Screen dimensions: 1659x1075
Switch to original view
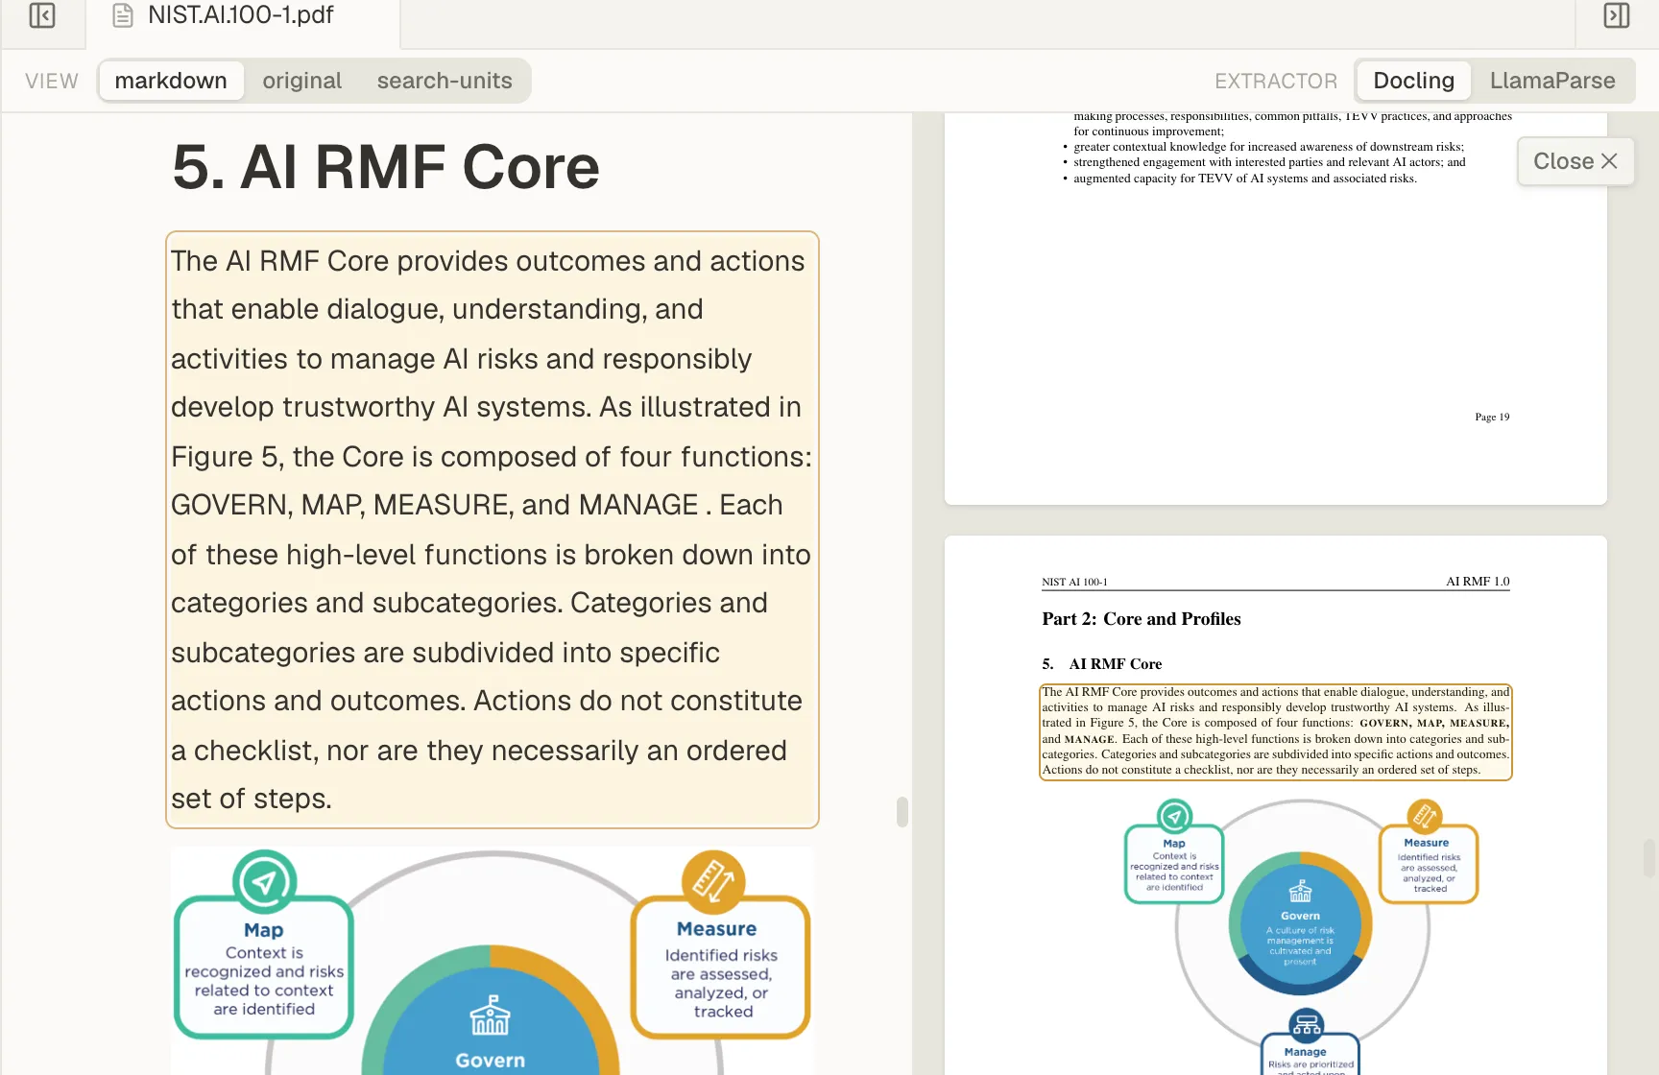(x=301, y=81)
